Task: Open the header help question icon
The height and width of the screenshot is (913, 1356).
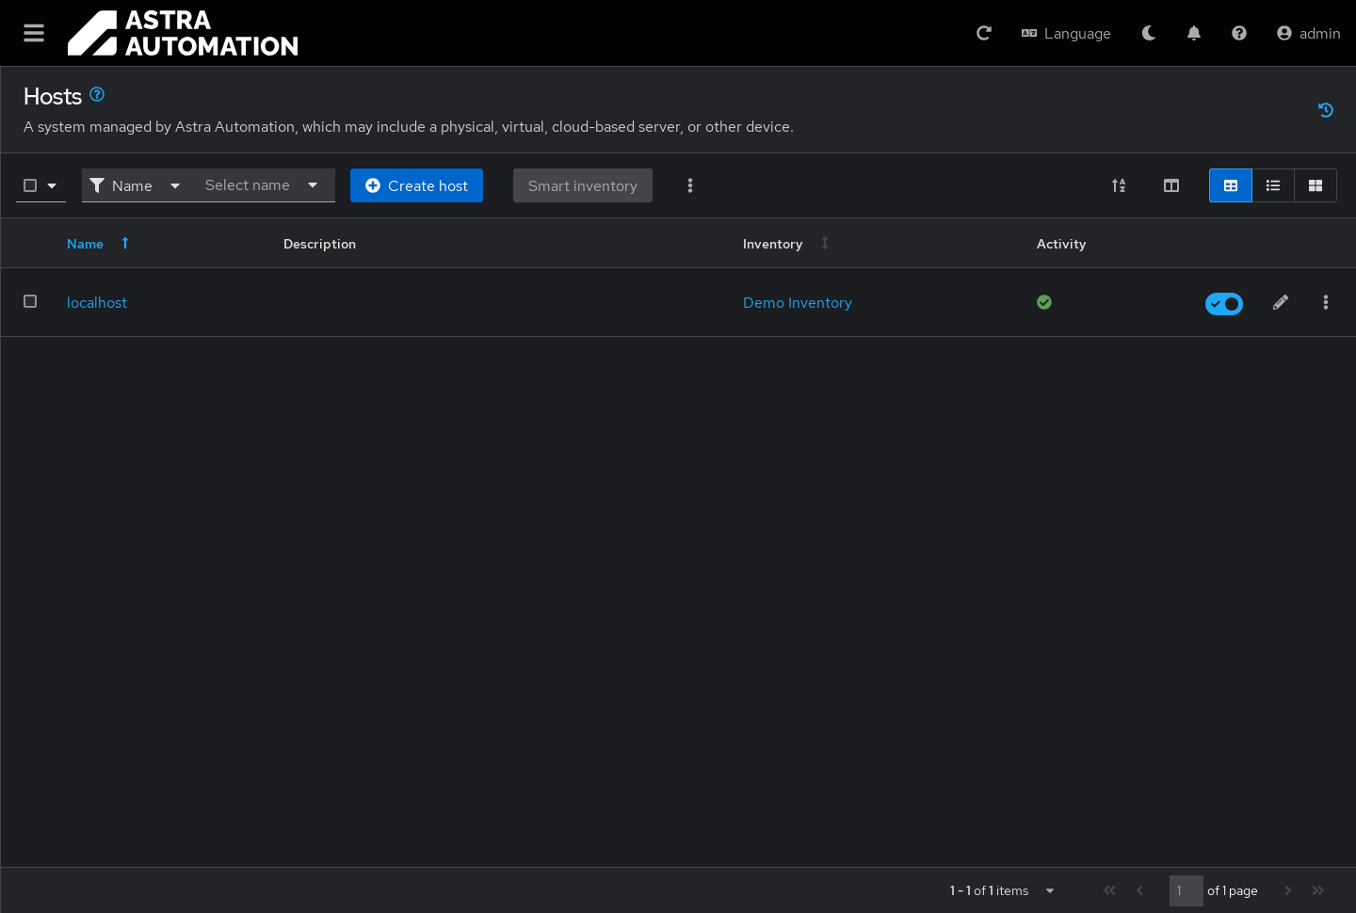Action: point(1239,33)
